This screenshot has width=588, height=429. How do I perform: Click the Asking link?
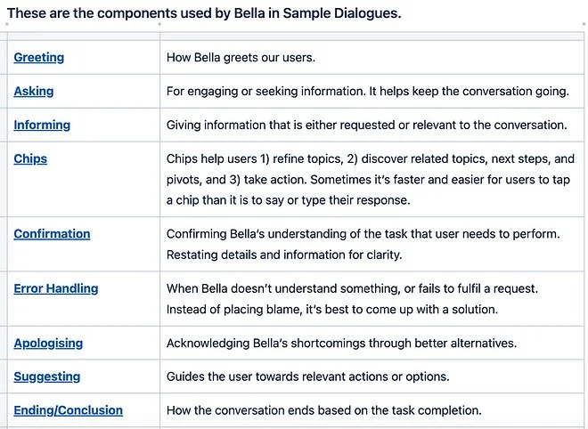tap(34, 91)
